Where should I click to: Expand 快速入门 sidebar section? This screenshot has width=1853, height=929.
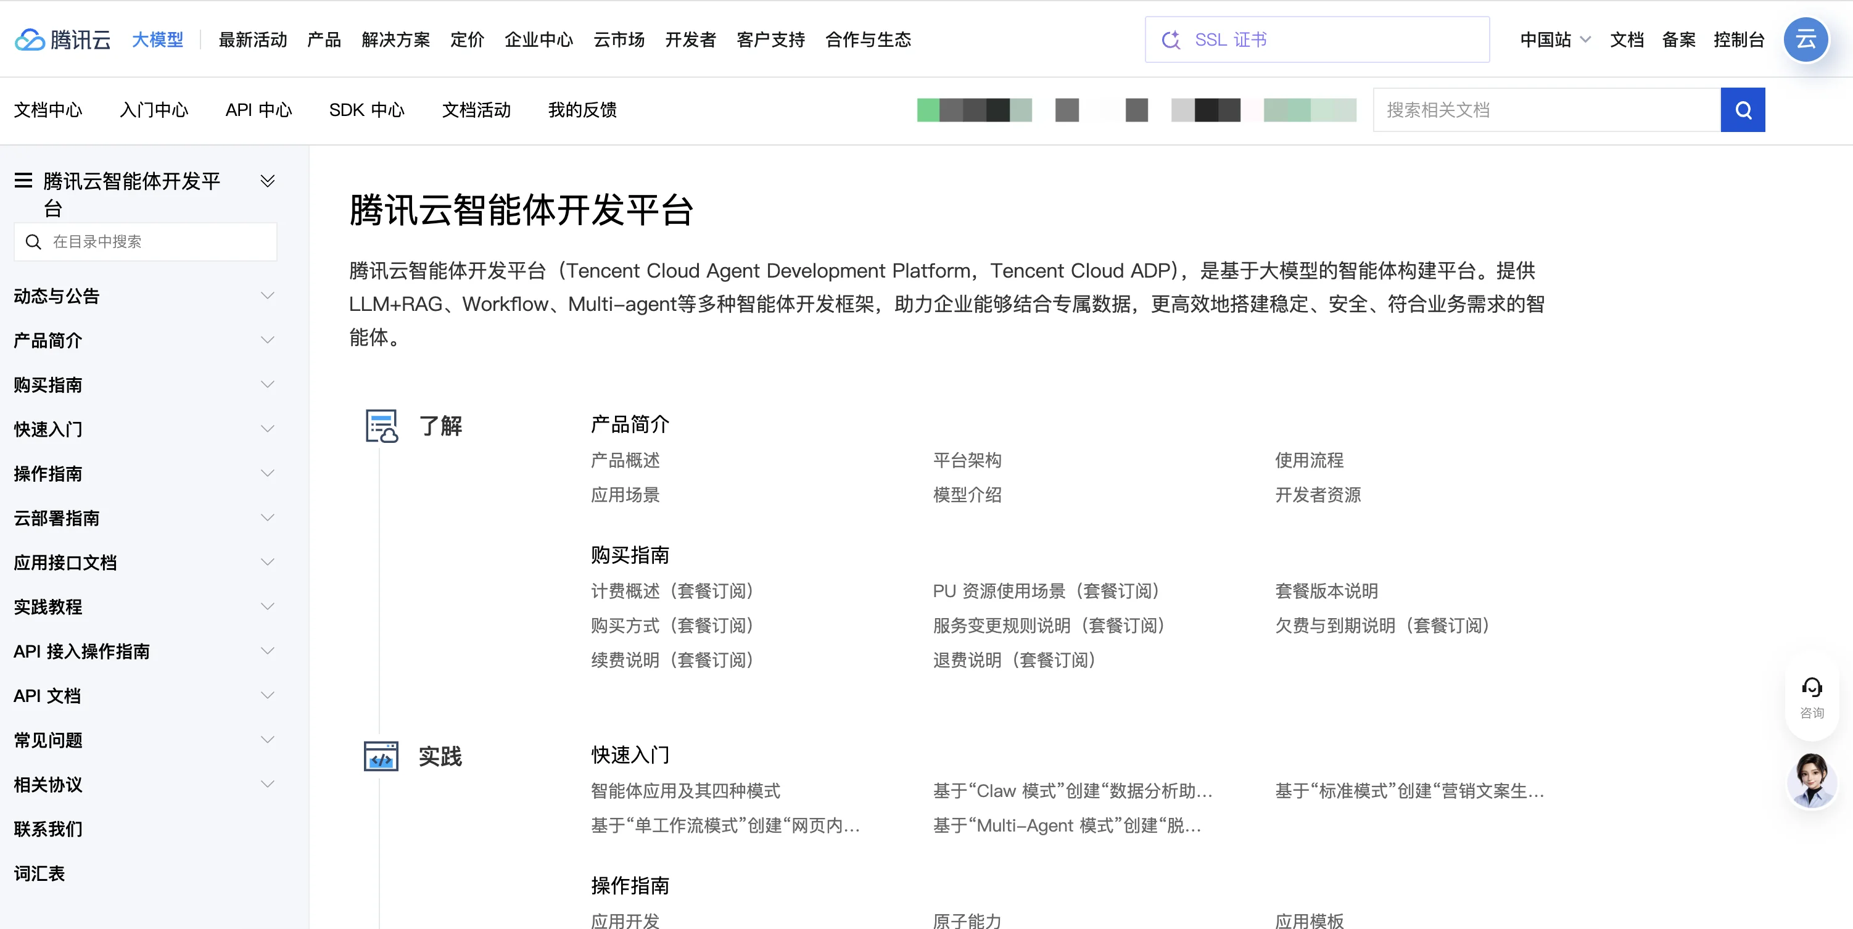(x=268, y=429)
